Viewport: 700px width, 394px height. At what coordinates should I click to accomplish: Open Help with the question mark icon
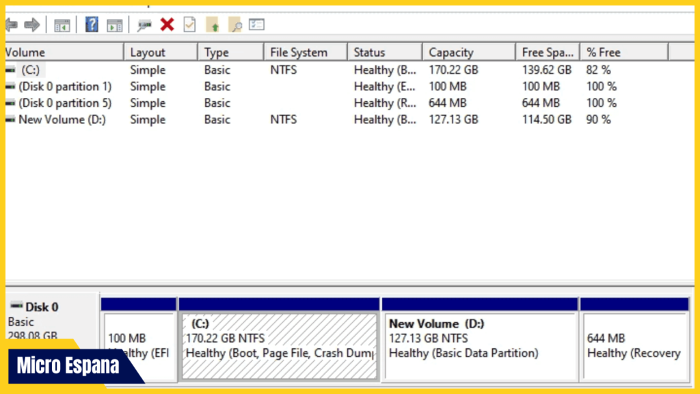click(92, 25)
